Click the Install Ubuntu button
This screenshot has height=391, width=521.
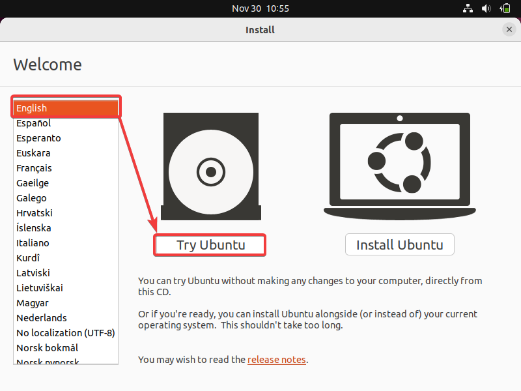click(399, 244)
